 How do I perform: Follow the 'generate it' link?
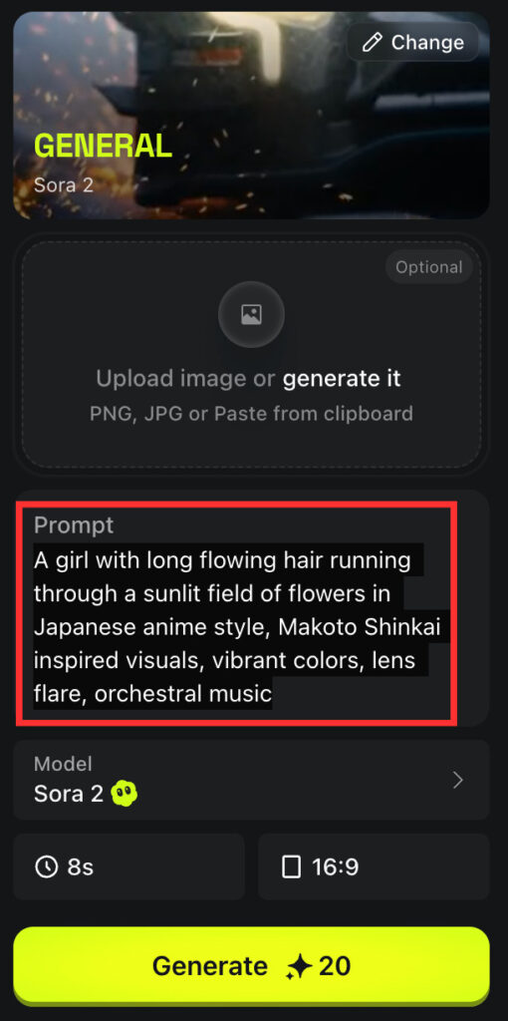[x=342, y=378]
